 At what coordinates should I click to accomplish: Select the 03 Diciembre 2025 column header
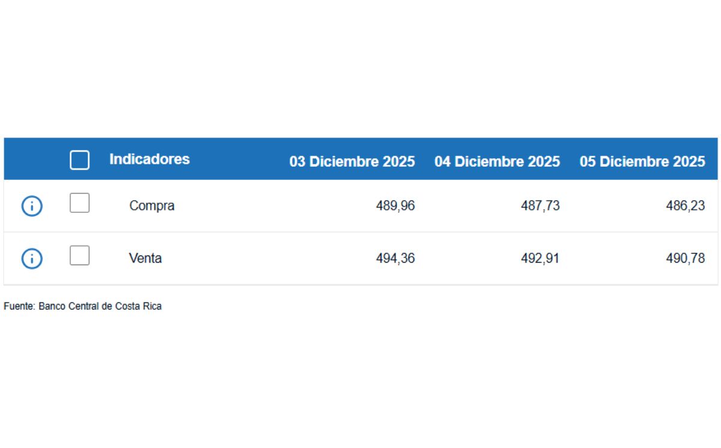pyautogui.click(x=352, y=161)
